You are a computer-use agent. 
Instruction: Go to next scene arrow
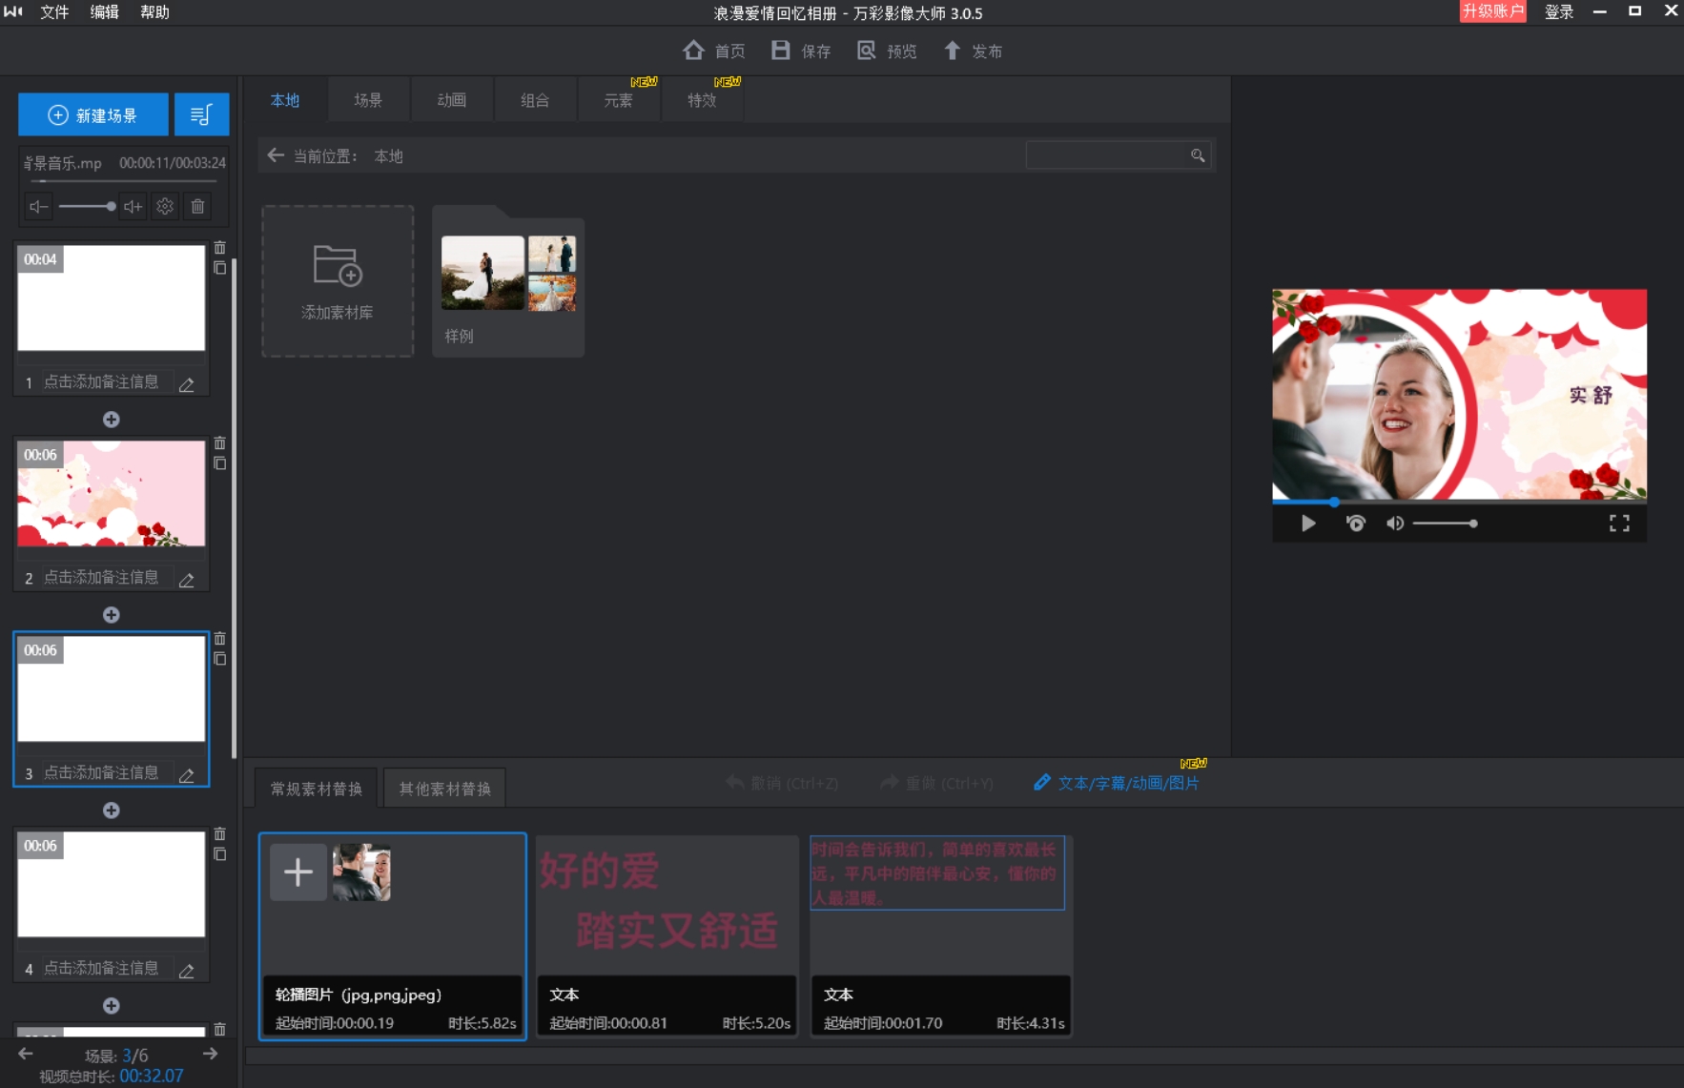(x=211, y=1054)
